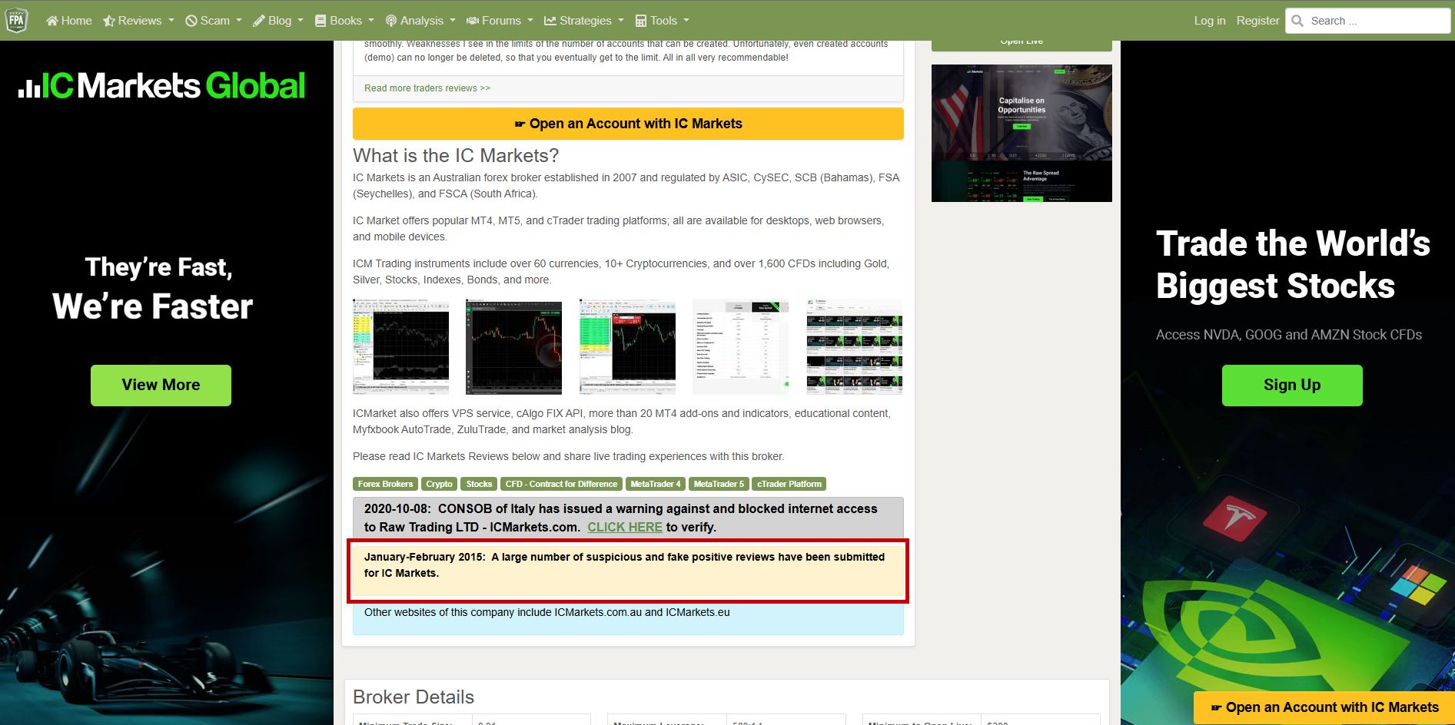Image resolution: width=1455 pixels, height=725 pixels.
Task: Click the FPA shield logo icon
Action: pyautogui.click(x=16, y=21)
